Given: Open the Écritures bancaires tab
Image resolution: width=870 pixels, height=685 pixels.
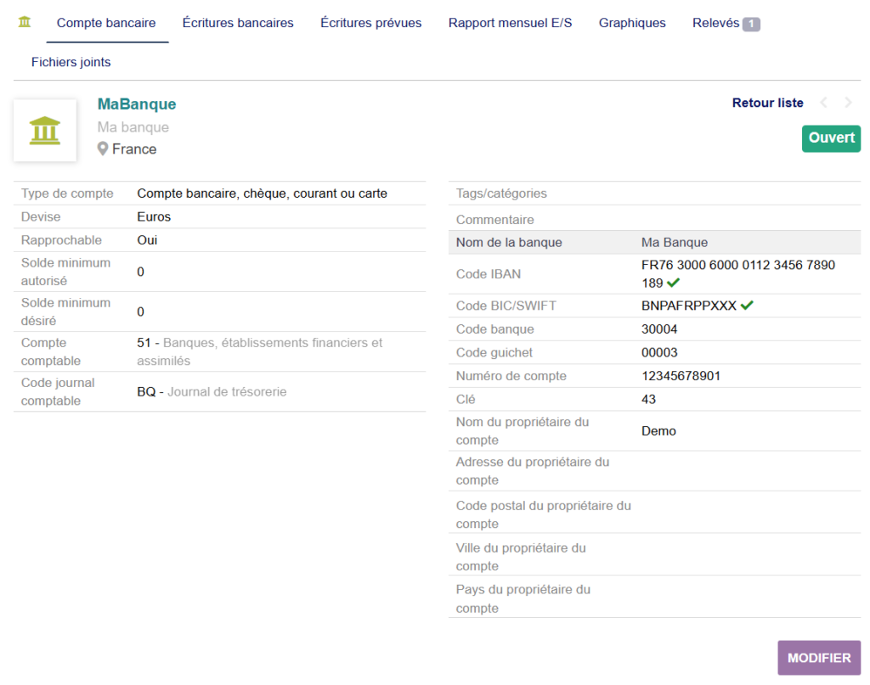Looking at the screenshot, I should point(238,23).
